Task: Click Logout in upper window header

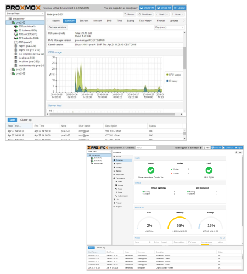Action: tap(179, 8)
